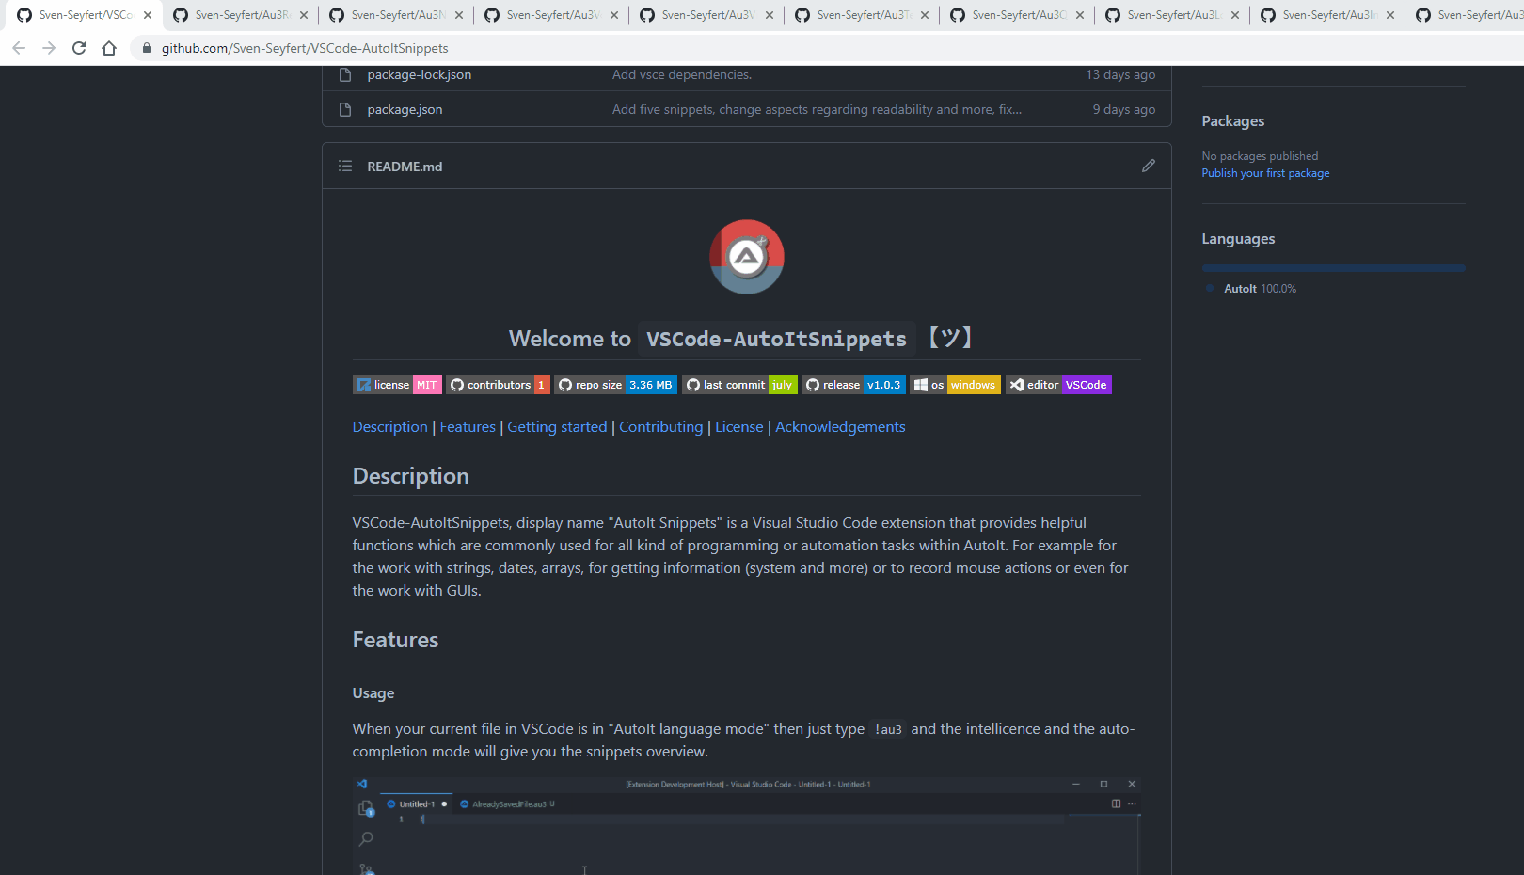Viewport: 1524px width, 875px height.
Task: Click the !au3 inline code snippet
Action: point(888,729)
